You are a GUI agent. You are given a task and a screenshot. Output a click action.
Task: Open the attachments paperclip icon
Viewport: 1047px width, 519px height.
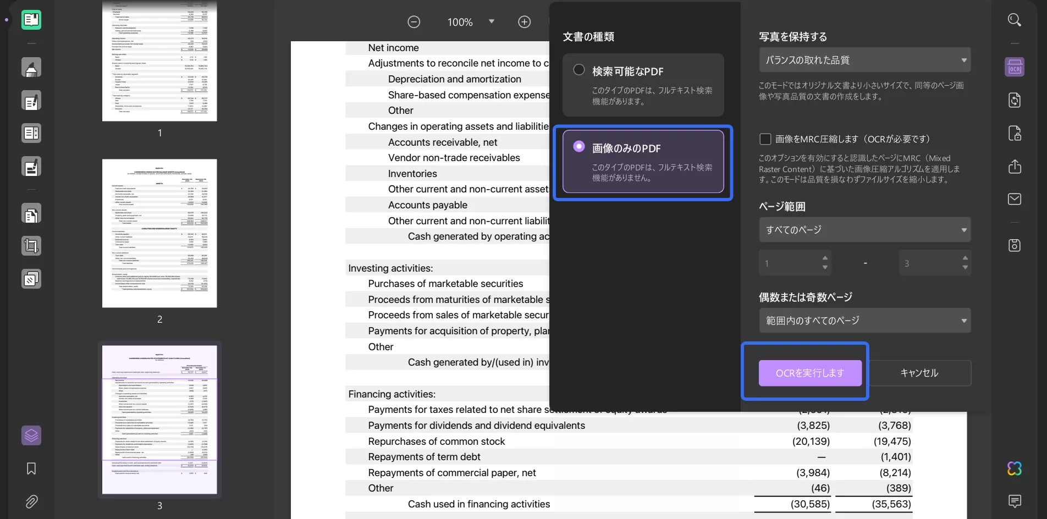click(x=31, y=501)
